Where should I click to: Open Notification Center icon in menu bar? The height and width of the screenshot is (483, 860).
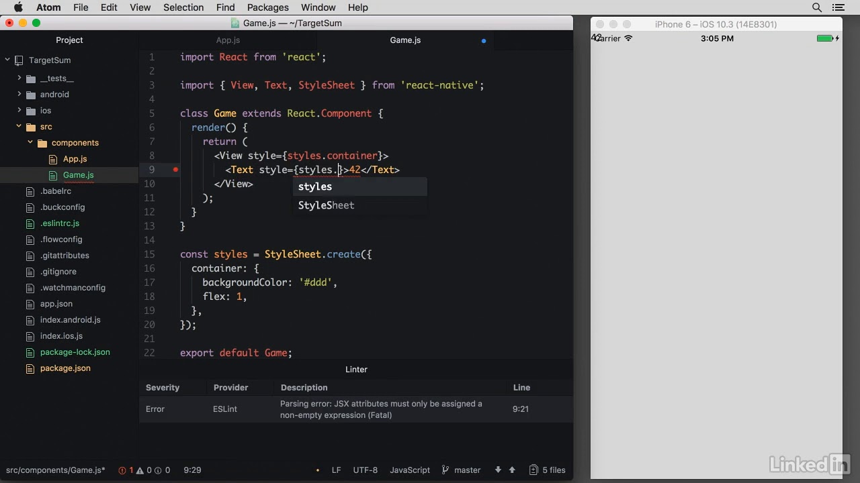pos(838,7)
